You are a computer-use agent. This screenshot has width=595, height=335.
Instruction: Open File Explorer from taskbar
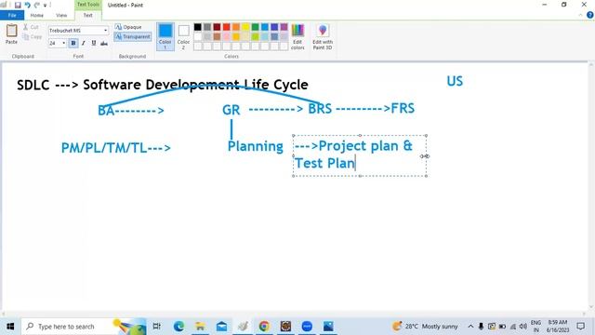[x=200, y=327]
